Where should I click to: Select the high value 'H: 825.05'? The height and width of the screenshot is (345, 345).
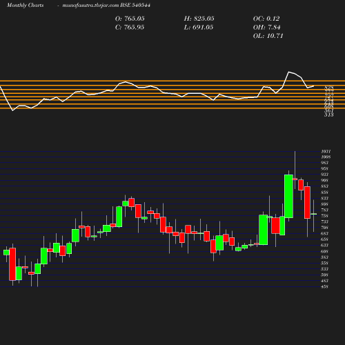(199, 19)
